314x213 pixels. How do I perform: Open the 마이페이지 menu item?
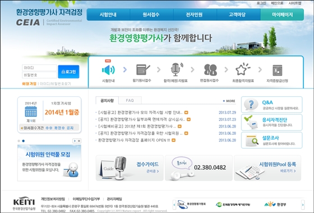(282, 15)
